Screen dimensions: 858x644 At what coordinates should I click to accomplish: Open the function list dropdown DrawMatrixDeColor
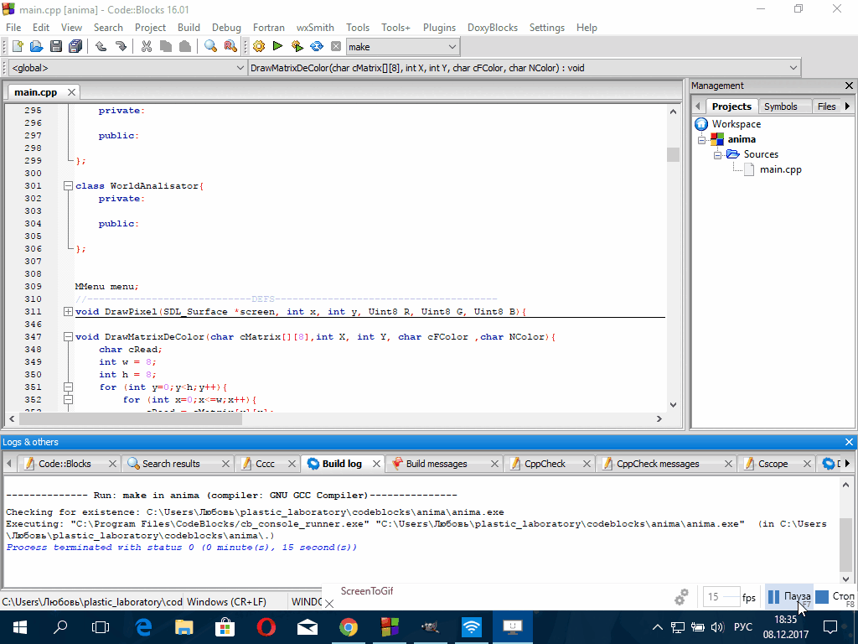pyautogui.click(x=525, y=68)
